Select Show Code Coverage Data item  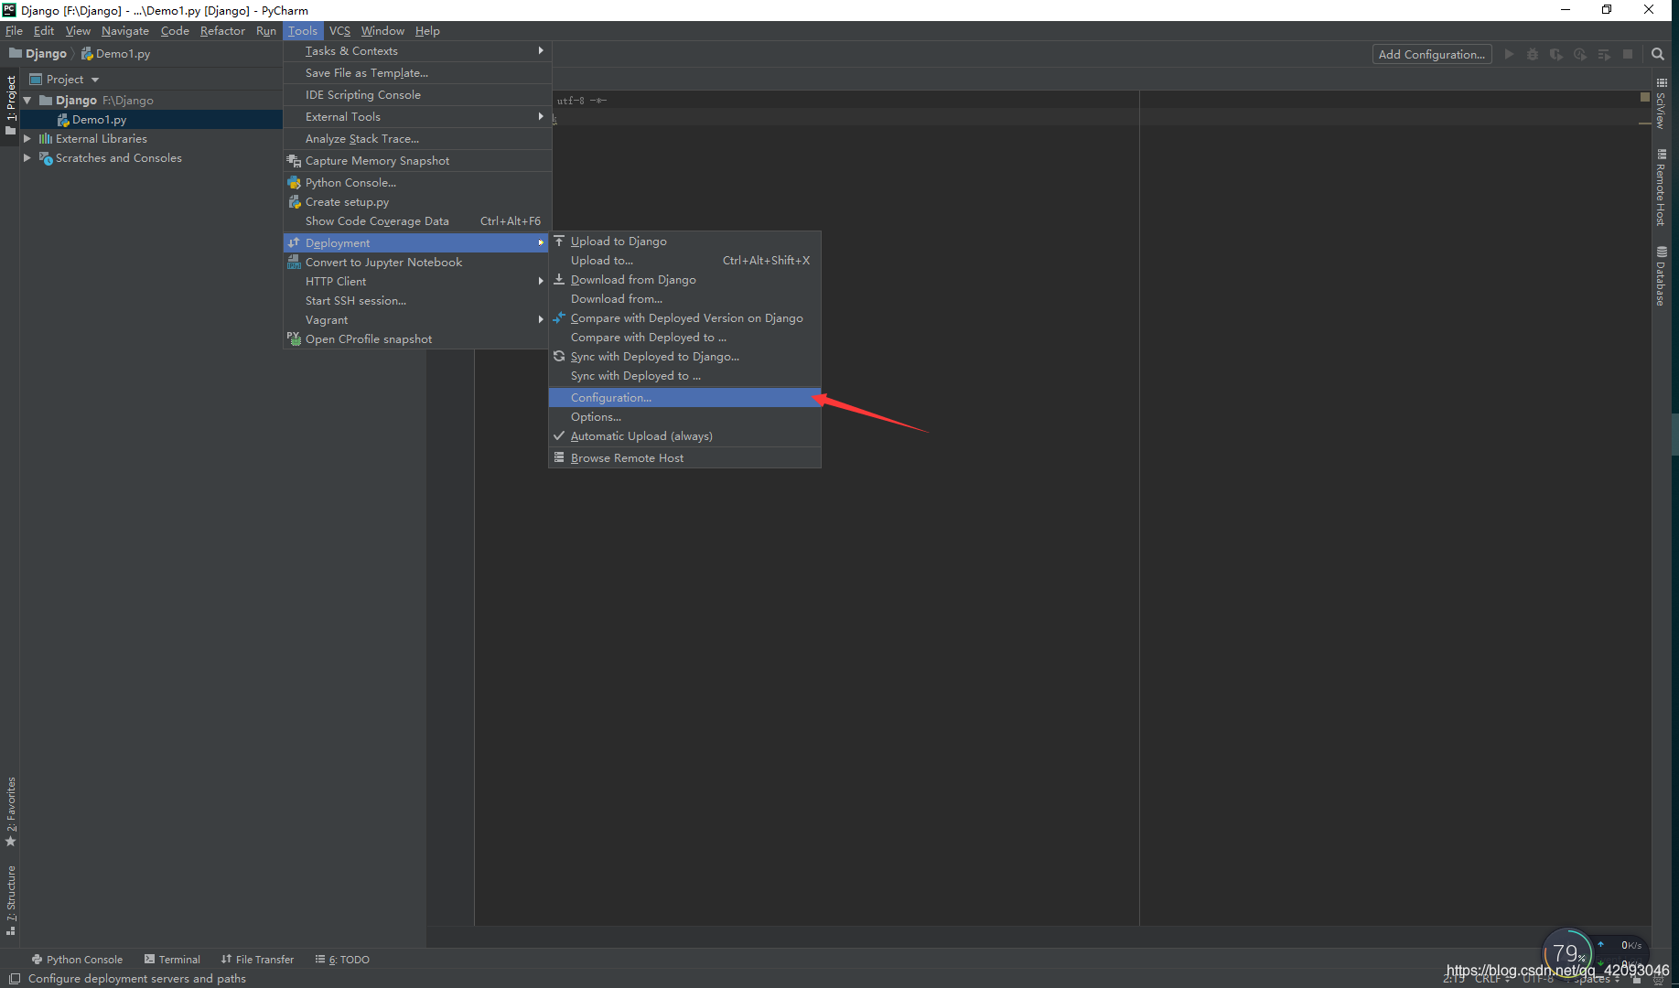pos(416,221)
